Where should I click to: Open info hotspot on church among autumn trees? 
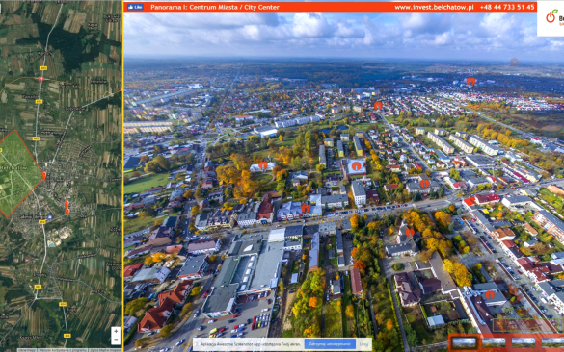point(410,233)
